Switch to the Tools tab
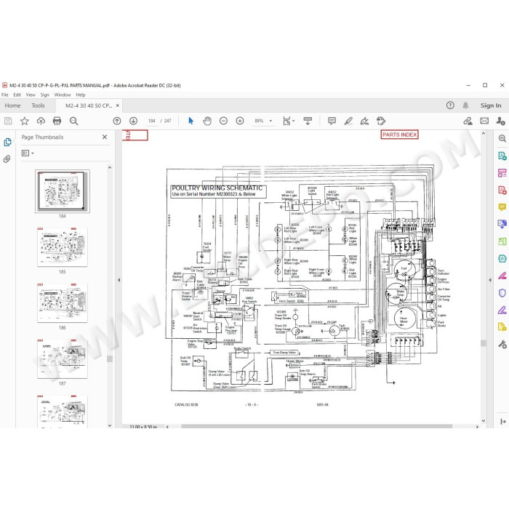Image resolution: width=509 pixels, height=509 pixels. 38,105
